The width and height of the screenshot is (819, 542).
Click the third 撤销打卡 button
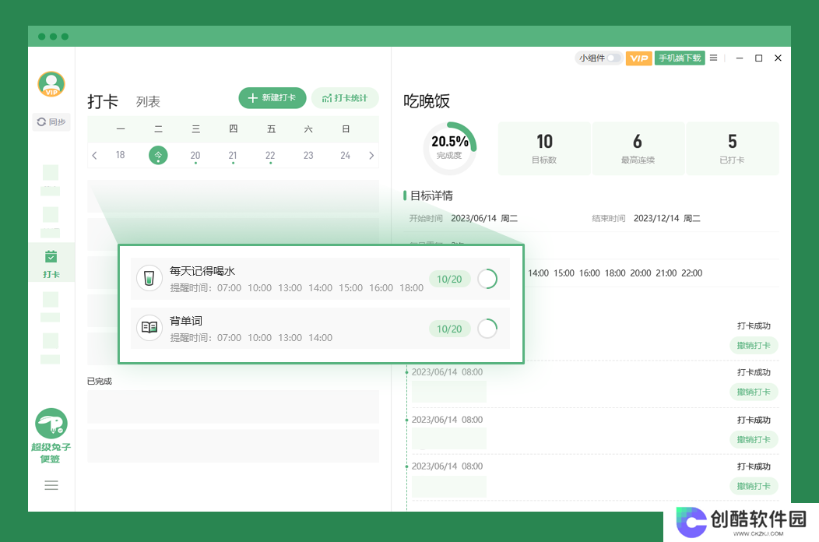(x=754, y=439)
